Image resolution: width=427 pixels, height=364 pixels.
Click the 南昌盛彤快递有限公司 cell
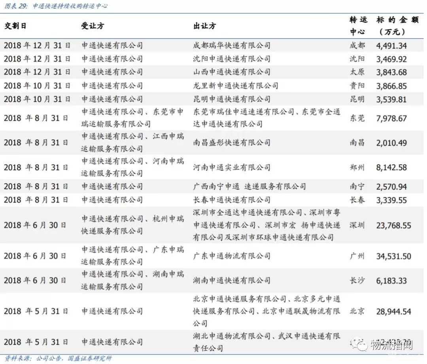tap(232, 142)
